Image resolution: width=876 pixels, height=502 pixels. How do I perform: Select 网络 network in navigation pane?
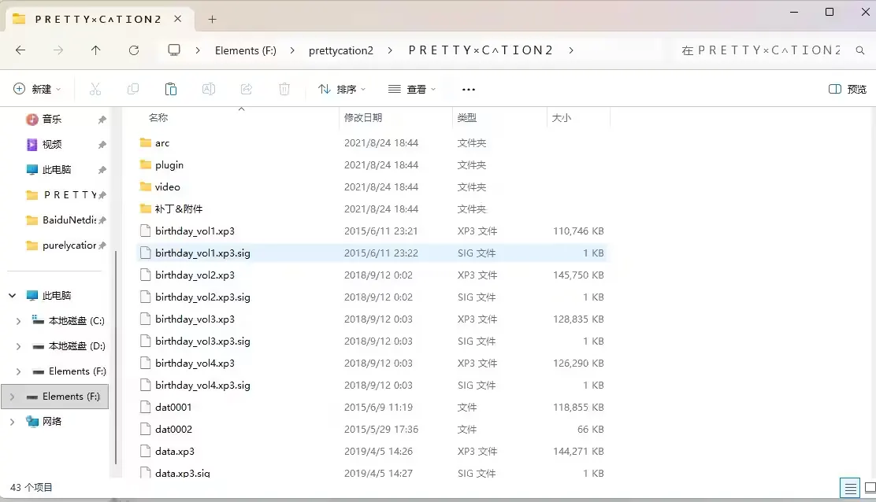click(52, 421)
